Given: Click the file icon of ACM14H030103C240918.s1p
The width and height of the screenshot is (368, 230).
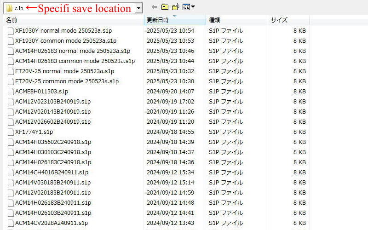Looking at the screenshot, I should (x=11, y=152).
